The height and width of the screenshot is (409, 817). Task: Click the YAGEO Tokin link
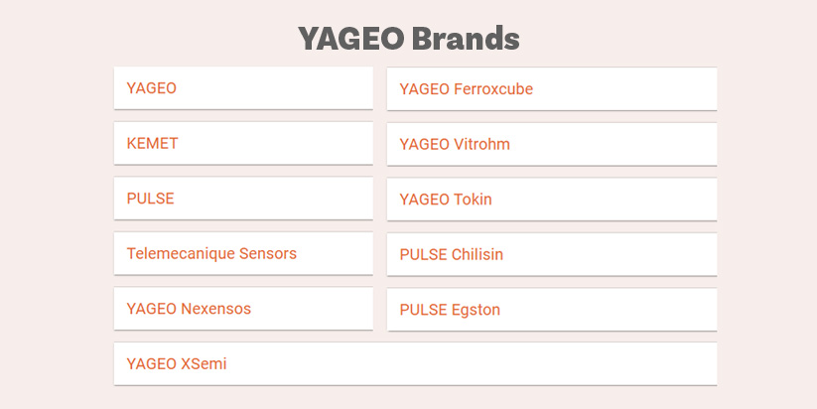click(446, 200)
